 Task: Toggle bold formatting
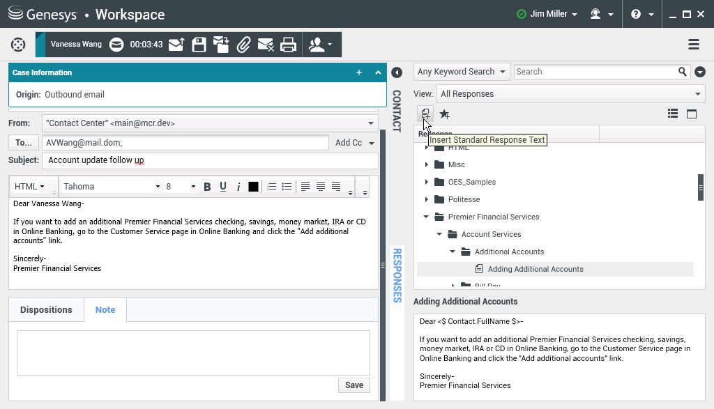(x=207, y=187)
